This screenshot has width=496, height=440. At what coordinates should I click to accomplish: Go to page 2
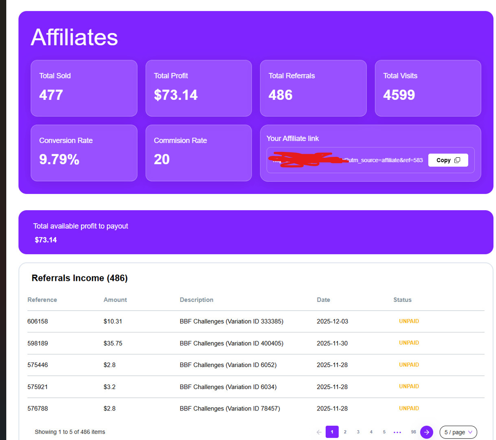pos(345,432)
